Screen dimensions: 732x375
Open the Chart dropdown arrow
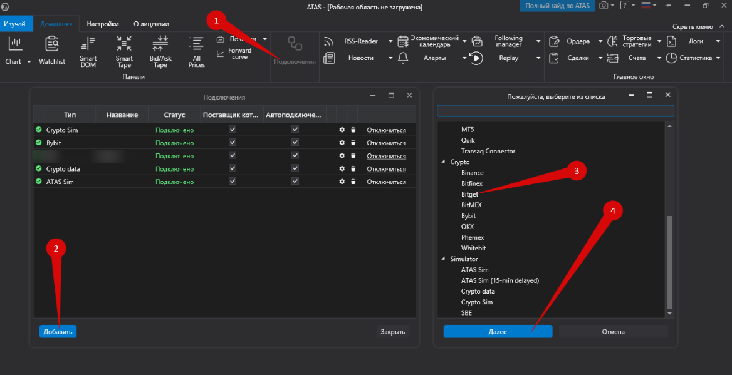29,61
